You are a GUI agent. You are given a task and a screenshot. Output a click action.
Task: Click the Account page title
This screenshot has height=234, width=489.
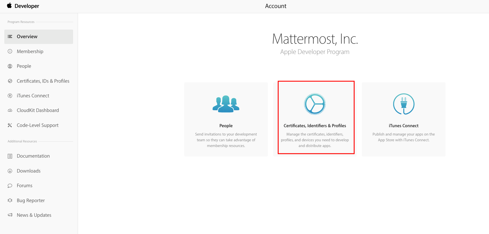(x=275, y=6)
